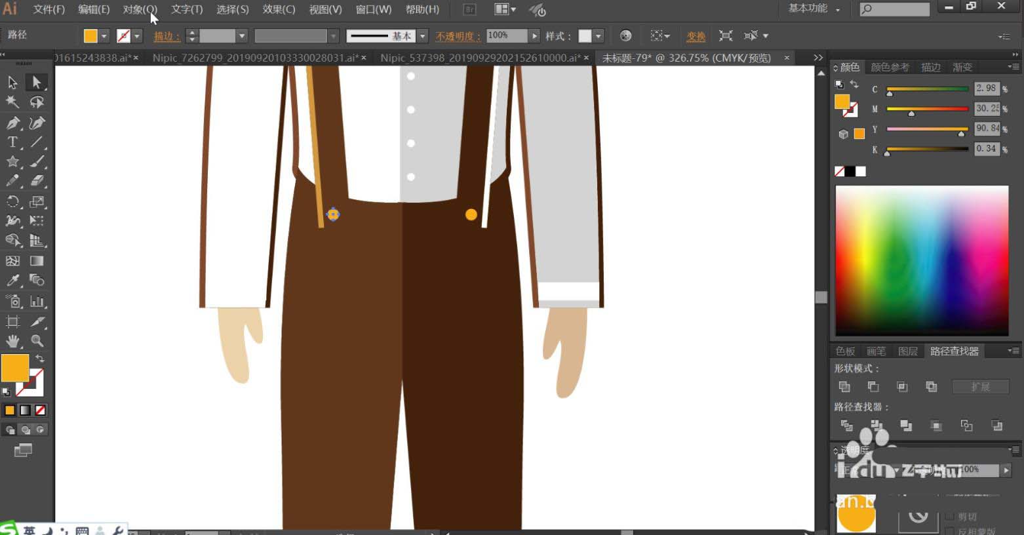Viewport: 1024px width, 535px height.
Task: Click the Hand tool
Action: coord(12,341)
